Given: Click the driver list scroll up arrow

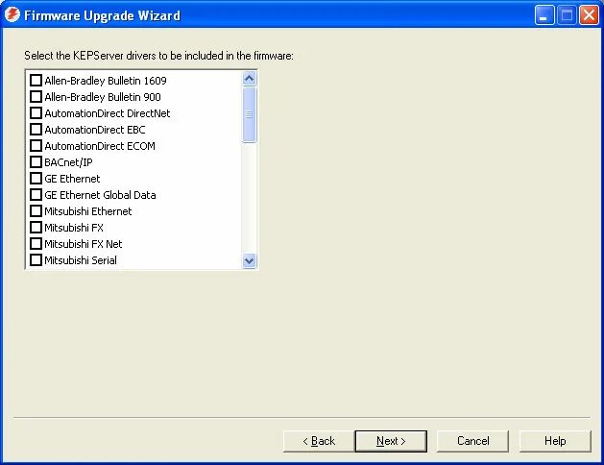Looking at the screenshot, I should (x=250, y=79).
